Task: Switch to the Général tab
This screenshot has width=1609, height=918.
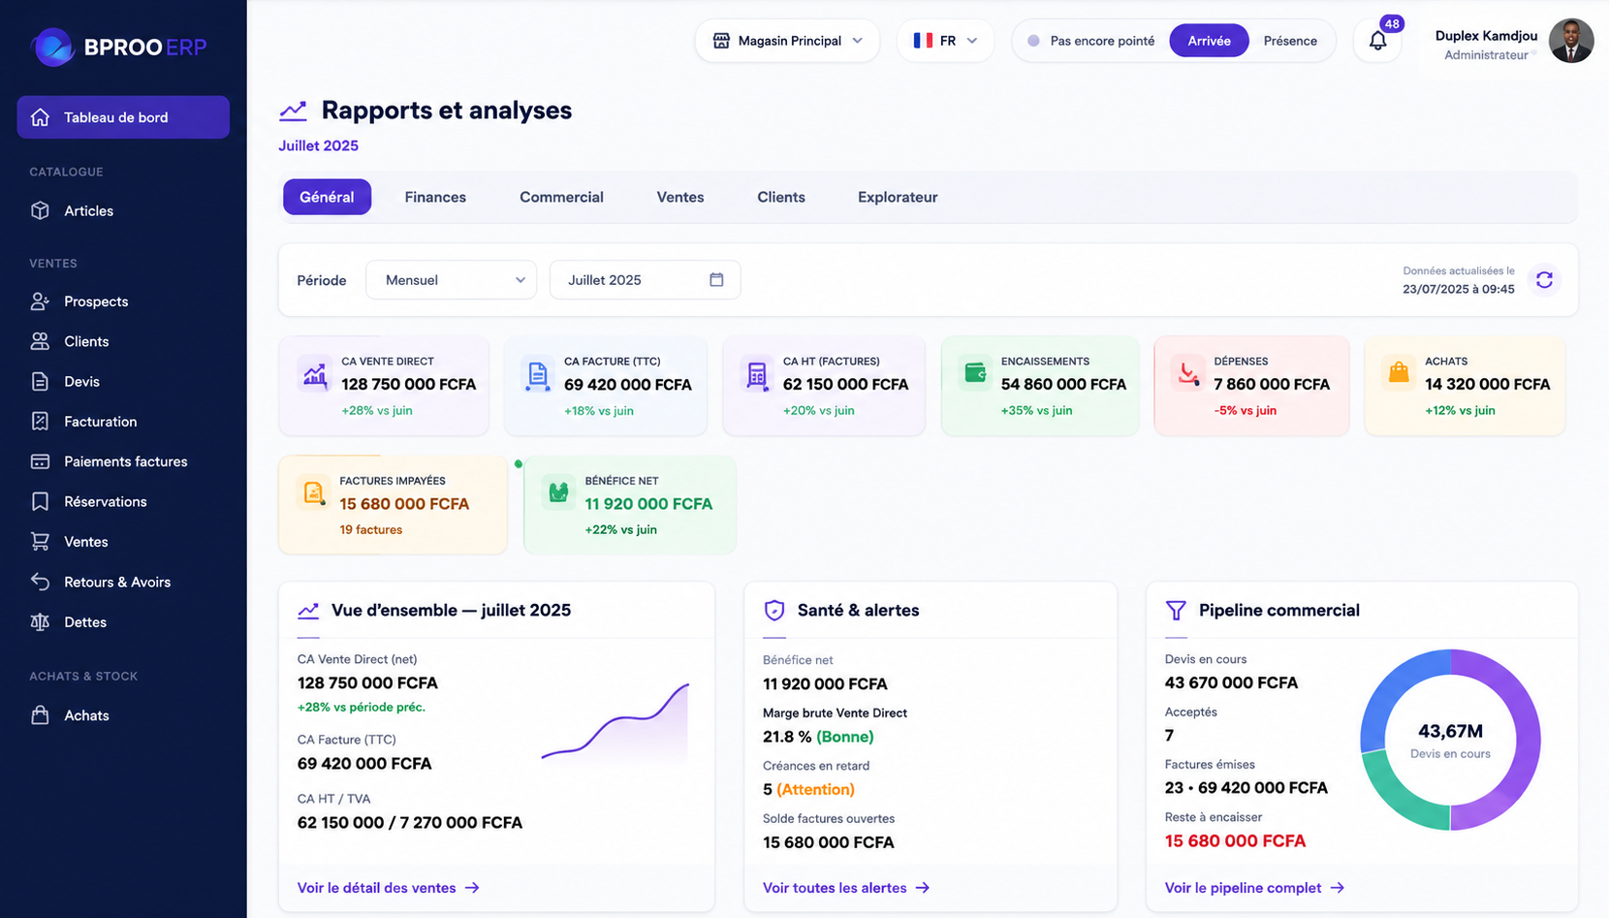Action: 327,197
